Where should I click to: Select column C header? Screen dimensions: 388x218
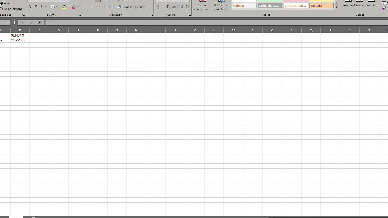39,30
